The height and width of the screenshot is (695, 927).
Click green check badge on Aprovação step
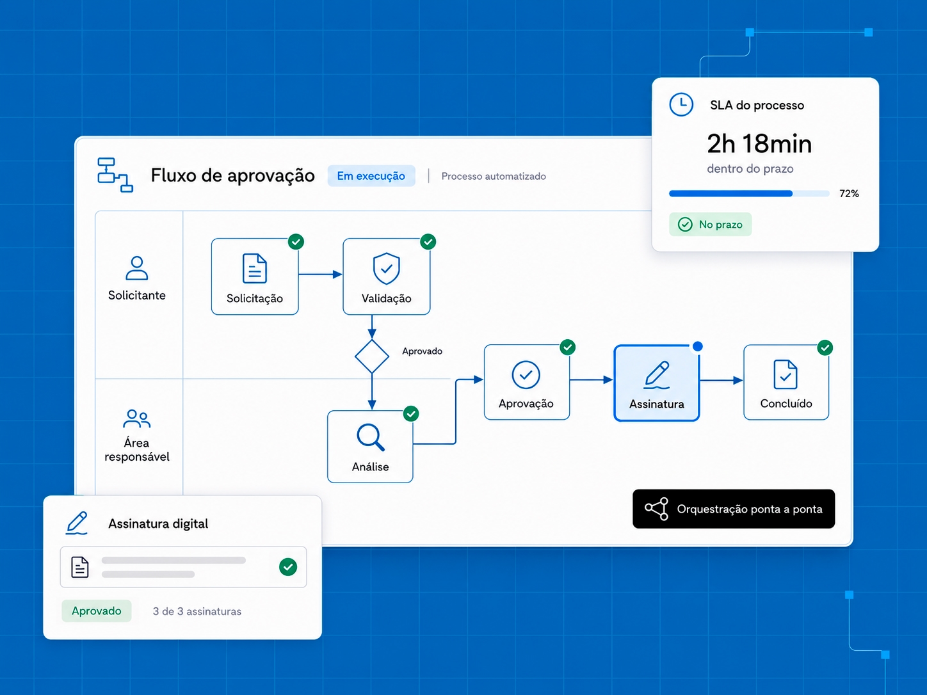(x=568, y=347)
